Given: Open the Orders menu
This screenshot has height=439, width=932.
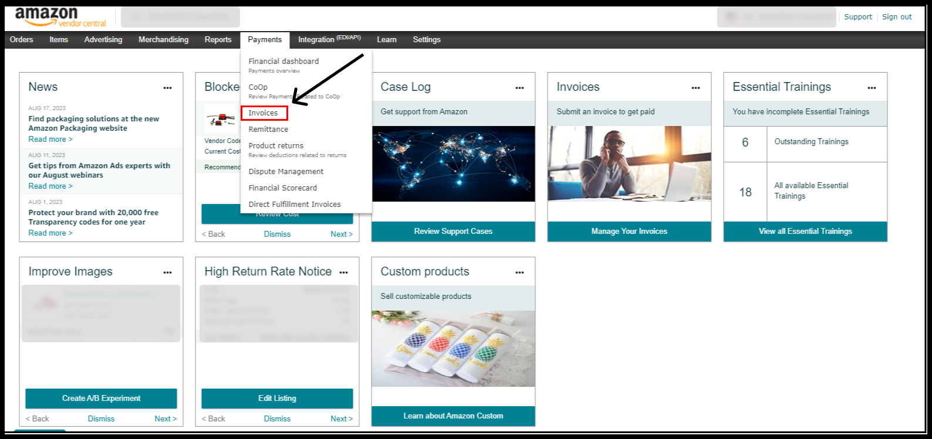Looking at the screenshot, I should coord(22,40).
